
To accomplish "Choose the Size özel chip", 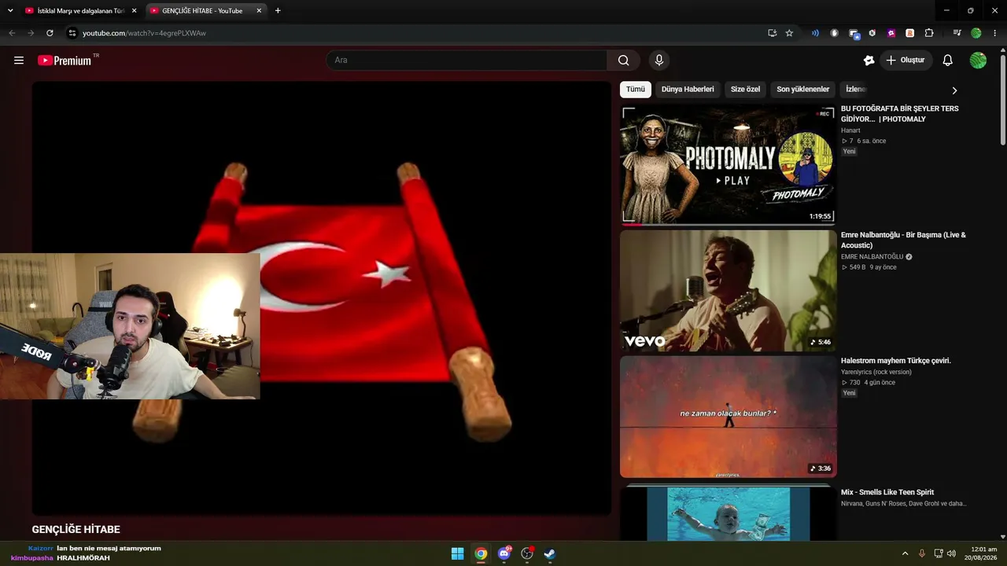I will click(x=745, y=90).
